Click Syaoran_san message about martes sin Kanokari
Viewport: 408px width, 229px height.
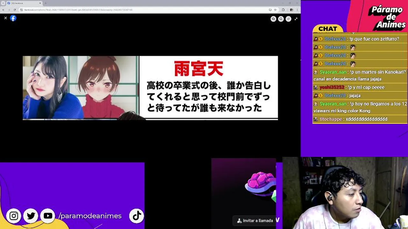coord(360,75)
